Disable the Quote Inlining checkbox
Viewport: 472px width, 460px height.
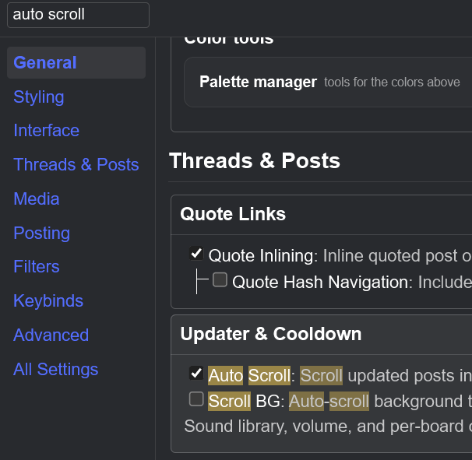click(196, 253)
